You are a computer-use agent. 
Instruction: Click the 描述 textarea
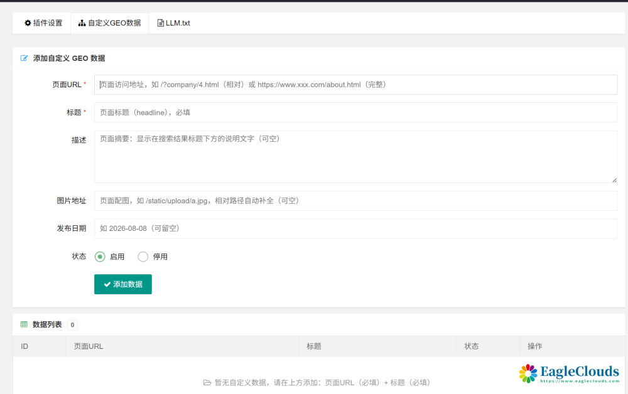[355, 157]
